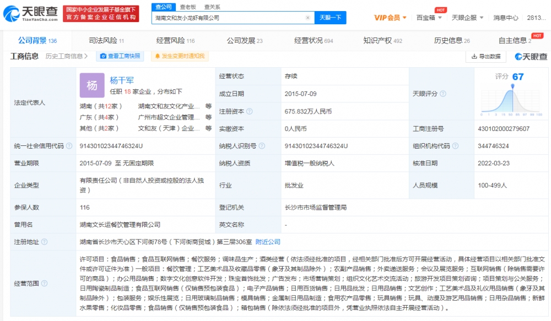The height and width of the screenshot is (321, 551).
Task: Open the VIP会员 dropdown menu
Action: pyautogui.click(x=390, y=18)
